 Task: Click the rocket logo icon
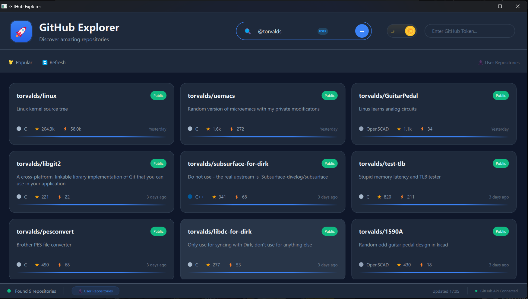point(21,31)
